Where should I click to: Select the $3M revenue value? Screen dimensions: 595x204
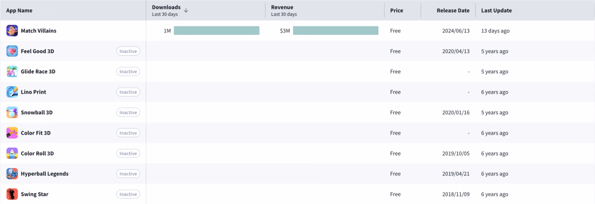coord(285,31)
